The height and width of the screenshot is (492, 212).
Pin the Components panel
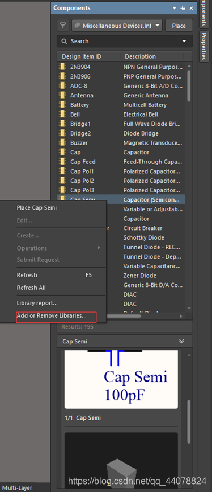183,8
